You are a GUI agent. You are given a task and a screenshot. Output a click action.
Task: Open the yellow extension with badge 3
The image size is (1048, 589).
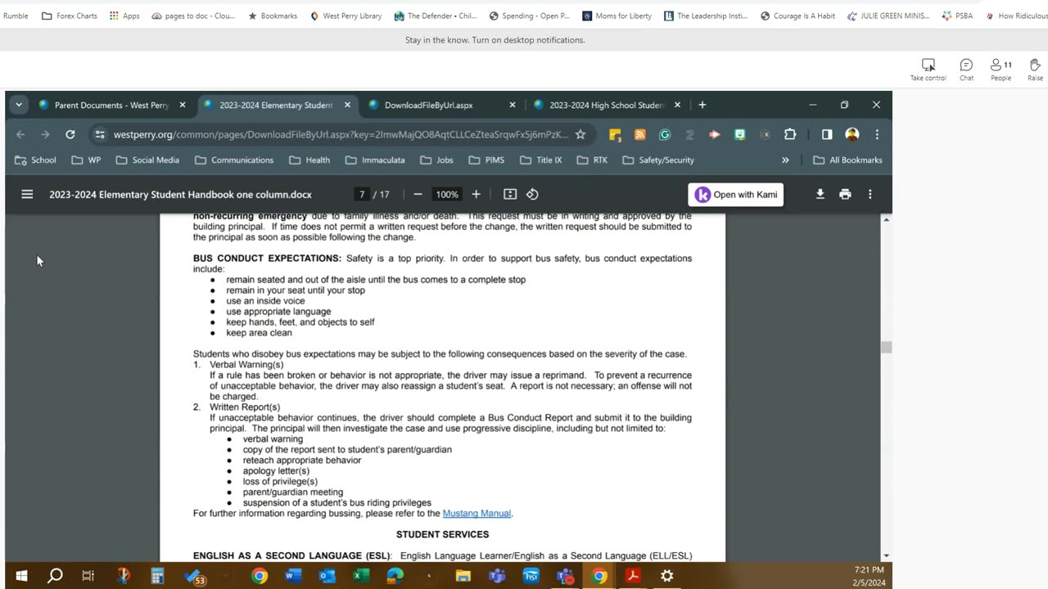tap(616, 134)
